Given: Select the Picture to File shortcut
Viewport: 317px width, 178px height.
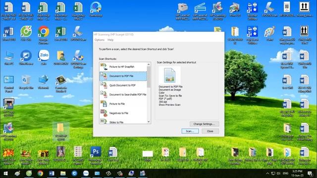Looking at the screenshot, I should [x=123, y=104].
